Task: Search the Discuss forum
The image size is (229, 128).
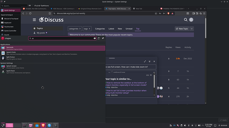Action: [186, 19]
